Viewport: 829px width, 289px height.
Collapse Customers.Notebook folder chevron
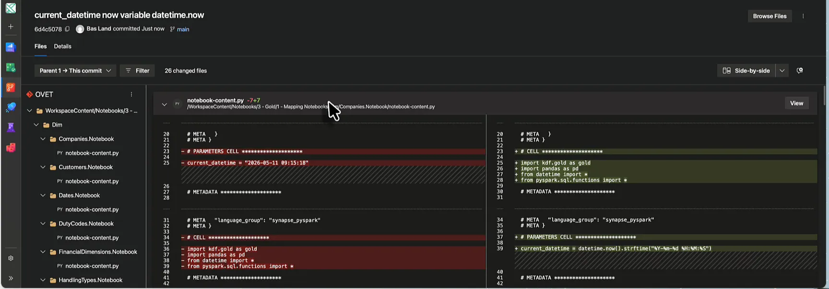[x=43, y=167]
